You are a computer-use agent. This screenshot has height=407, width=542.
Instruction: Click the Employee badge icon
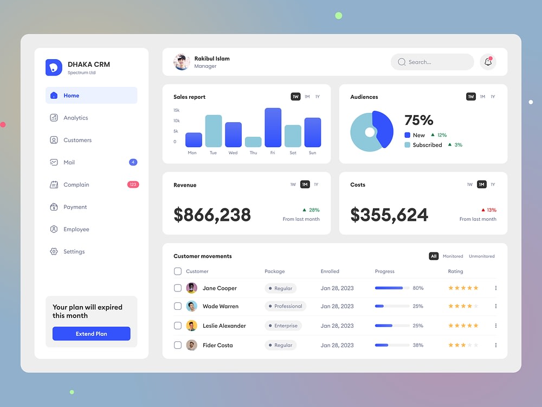click(x=54, y=229)
